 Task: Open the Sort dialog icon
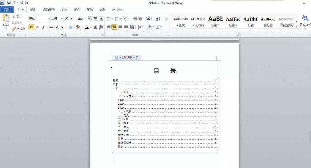click(x=158, y=19)
